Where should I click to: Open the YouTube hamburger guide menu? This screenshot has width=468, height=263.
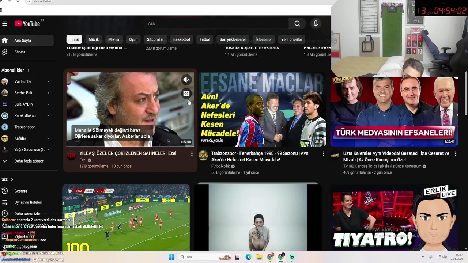tap(5, 24)
